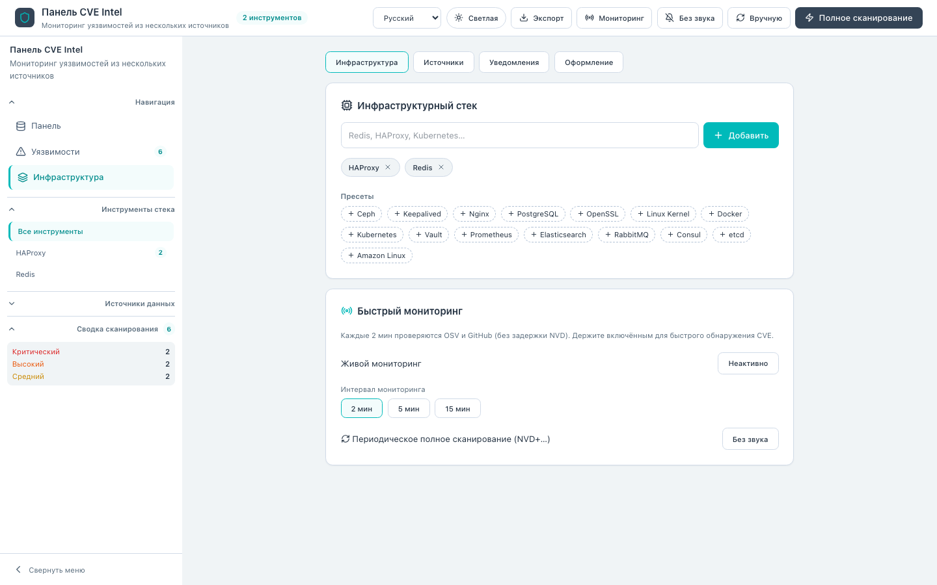937x585 pixels.
Task: Toggle the Мониторинг button in toolbar
Action: coord(614,18)
